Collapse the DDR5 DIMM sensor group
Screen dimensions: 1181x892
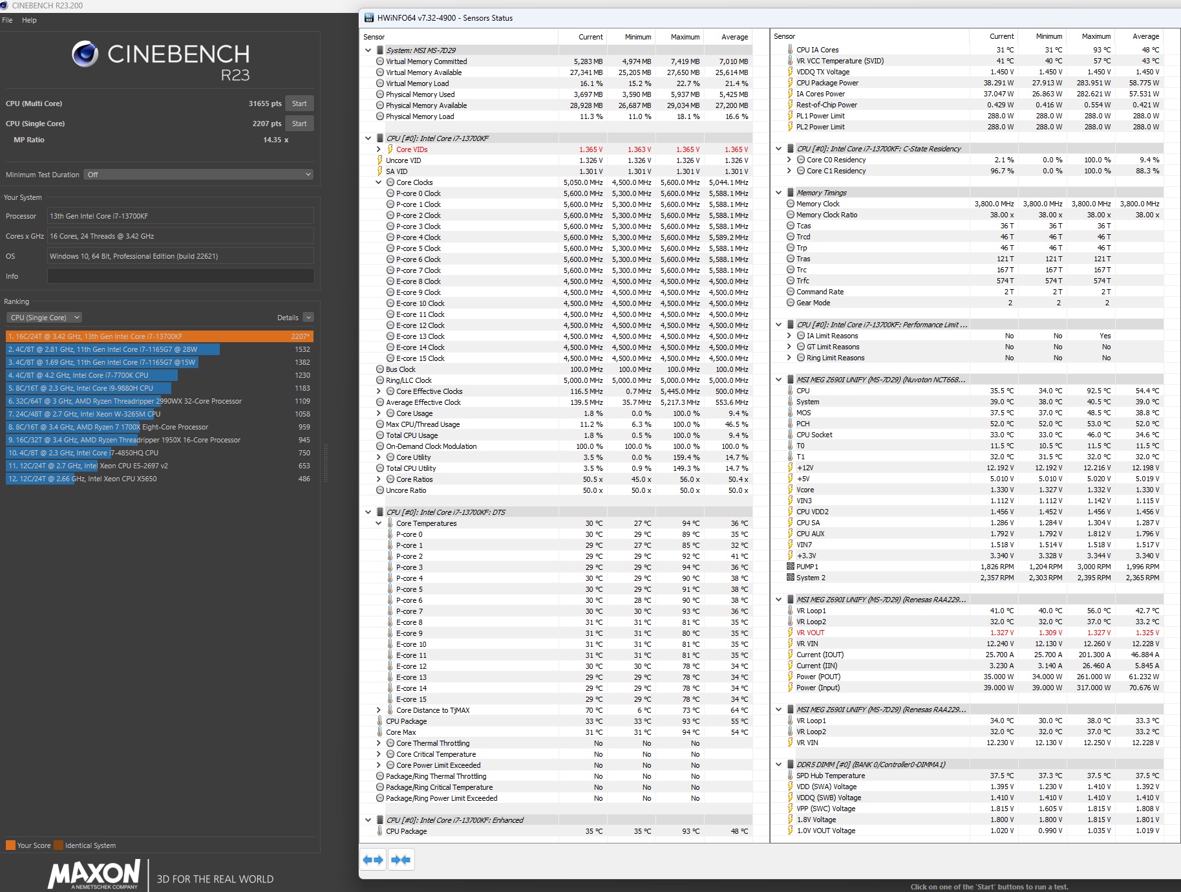779,765
